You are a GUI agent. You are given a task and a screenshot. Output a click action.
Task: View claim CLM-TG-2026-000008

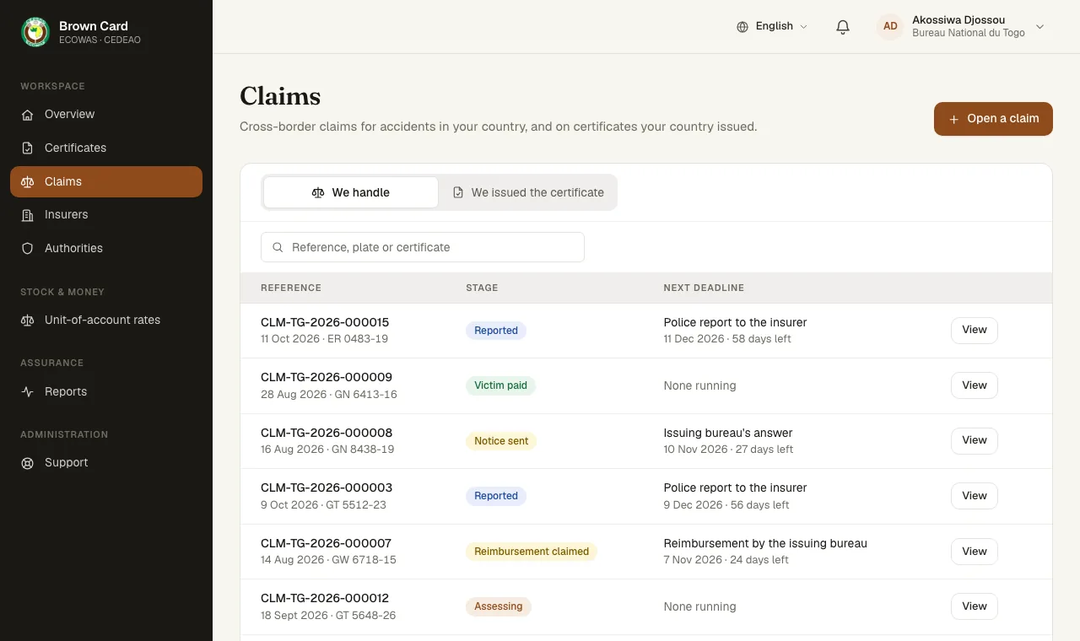975,441
